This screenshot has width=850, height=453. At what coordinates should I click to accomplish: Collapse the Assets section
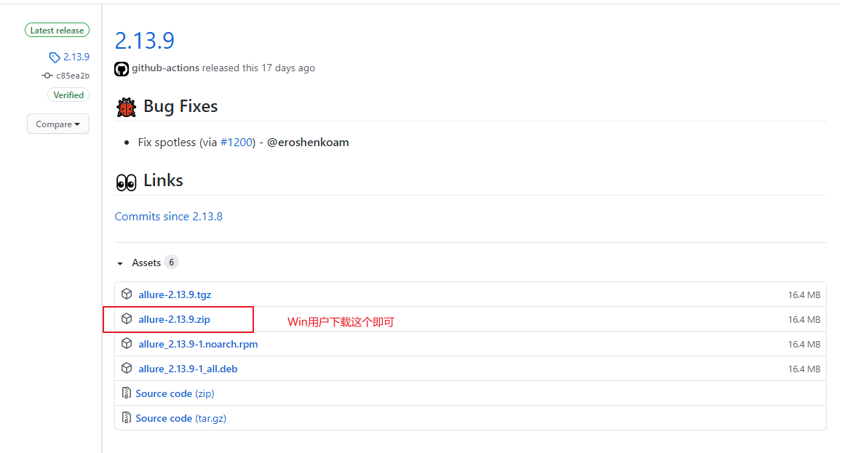pyautogui.click(x=120, y=263)
